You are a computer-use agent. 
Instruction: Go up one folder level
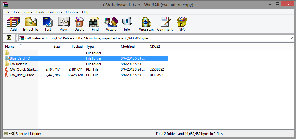coord(9,38)
